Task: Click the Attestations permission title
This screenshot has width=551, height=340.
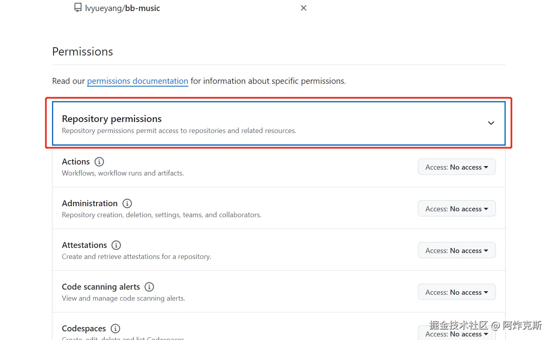Action: 84,245
